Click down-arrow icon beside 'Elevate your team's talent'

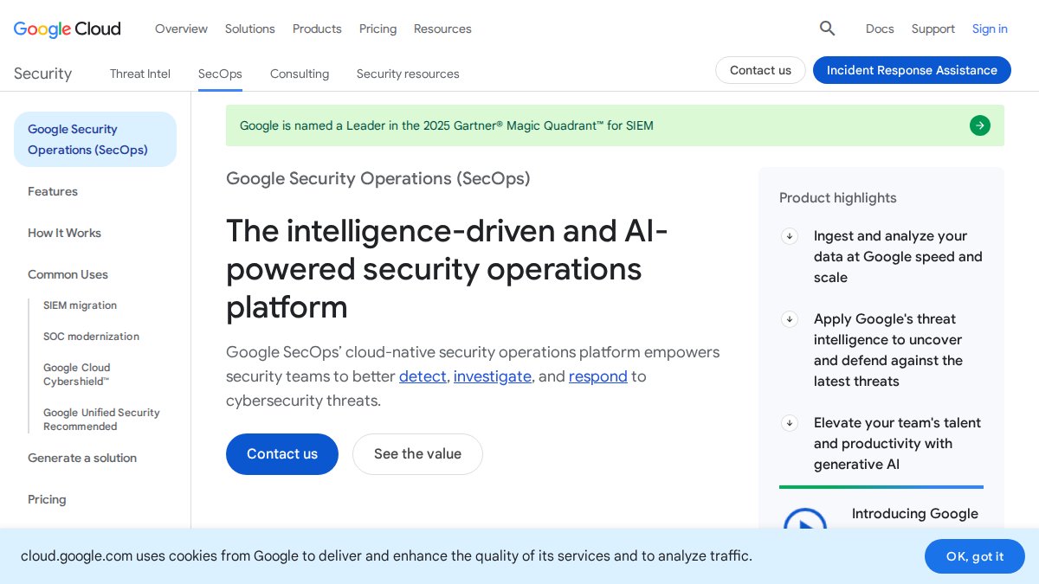pyautogui.click(x=790, y=423)
